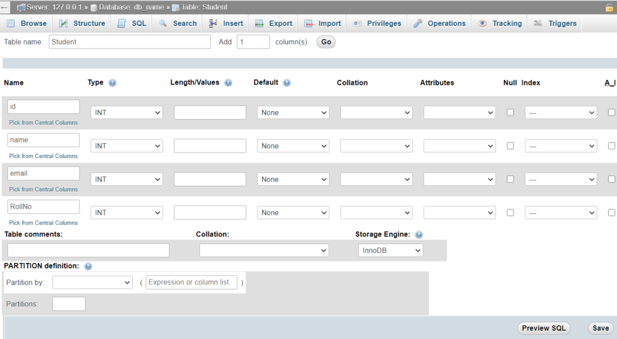Click the Partitions number field
617x339 pixels.
click(69, 304)
